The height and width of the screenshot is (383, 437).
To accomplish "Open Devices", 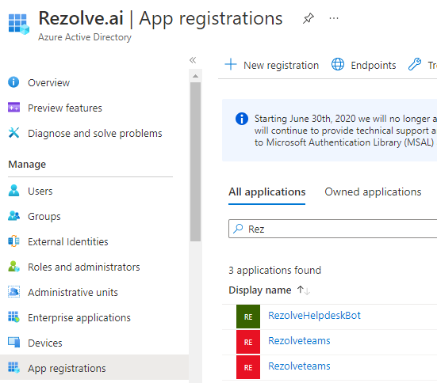I will [45, 343].
